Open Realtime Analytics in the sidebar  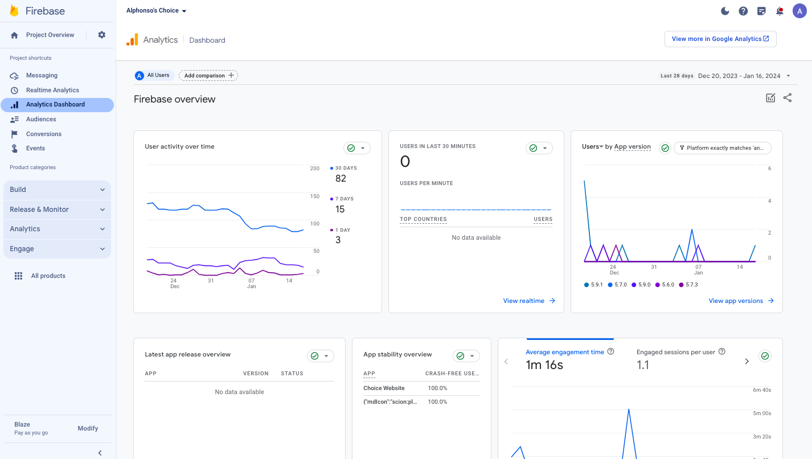coord(52,90)
